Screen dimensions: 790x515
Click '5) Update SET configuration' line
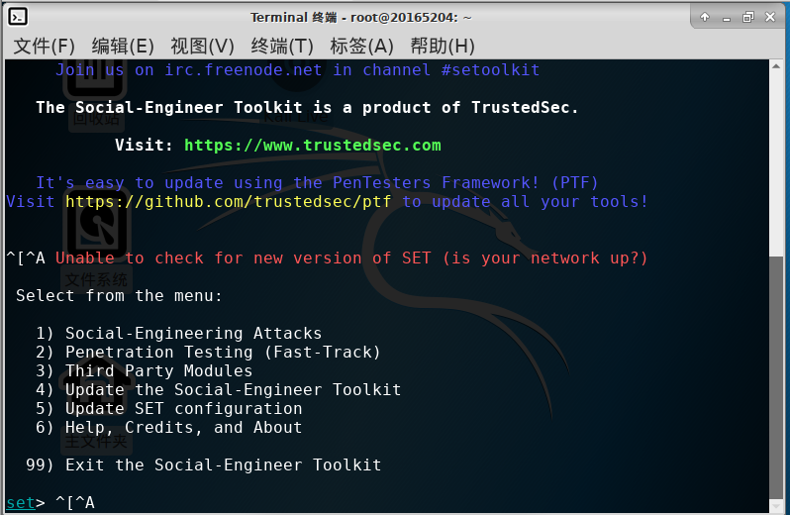[168, 408]
